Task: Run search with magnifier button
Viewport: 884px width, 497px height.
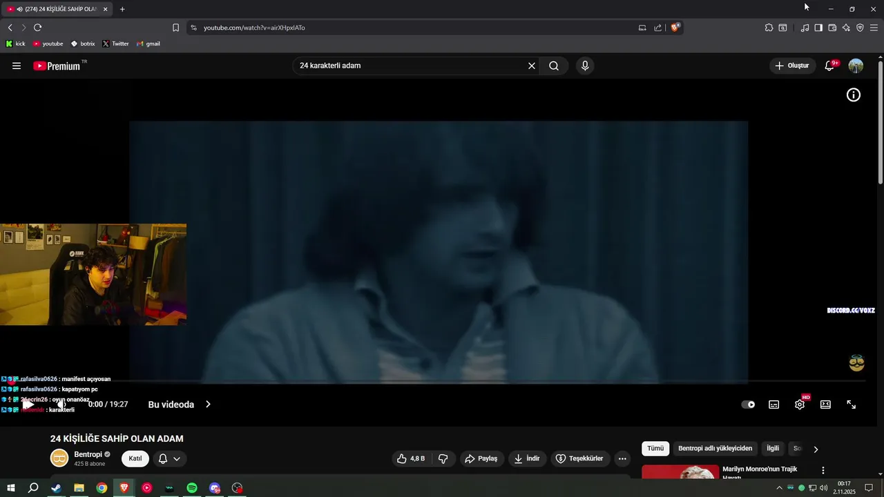Action: click(554, 66)
